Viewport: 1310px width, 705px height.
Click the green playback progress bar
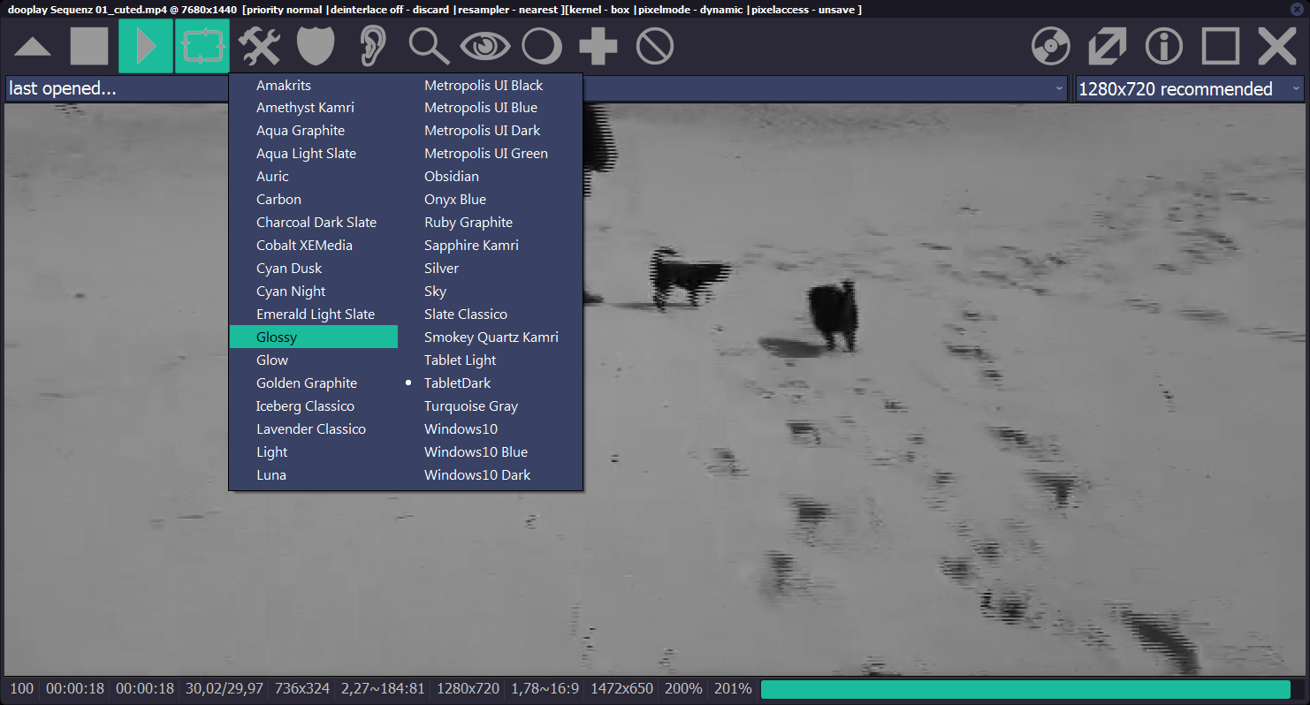[x=1025, y=689]
